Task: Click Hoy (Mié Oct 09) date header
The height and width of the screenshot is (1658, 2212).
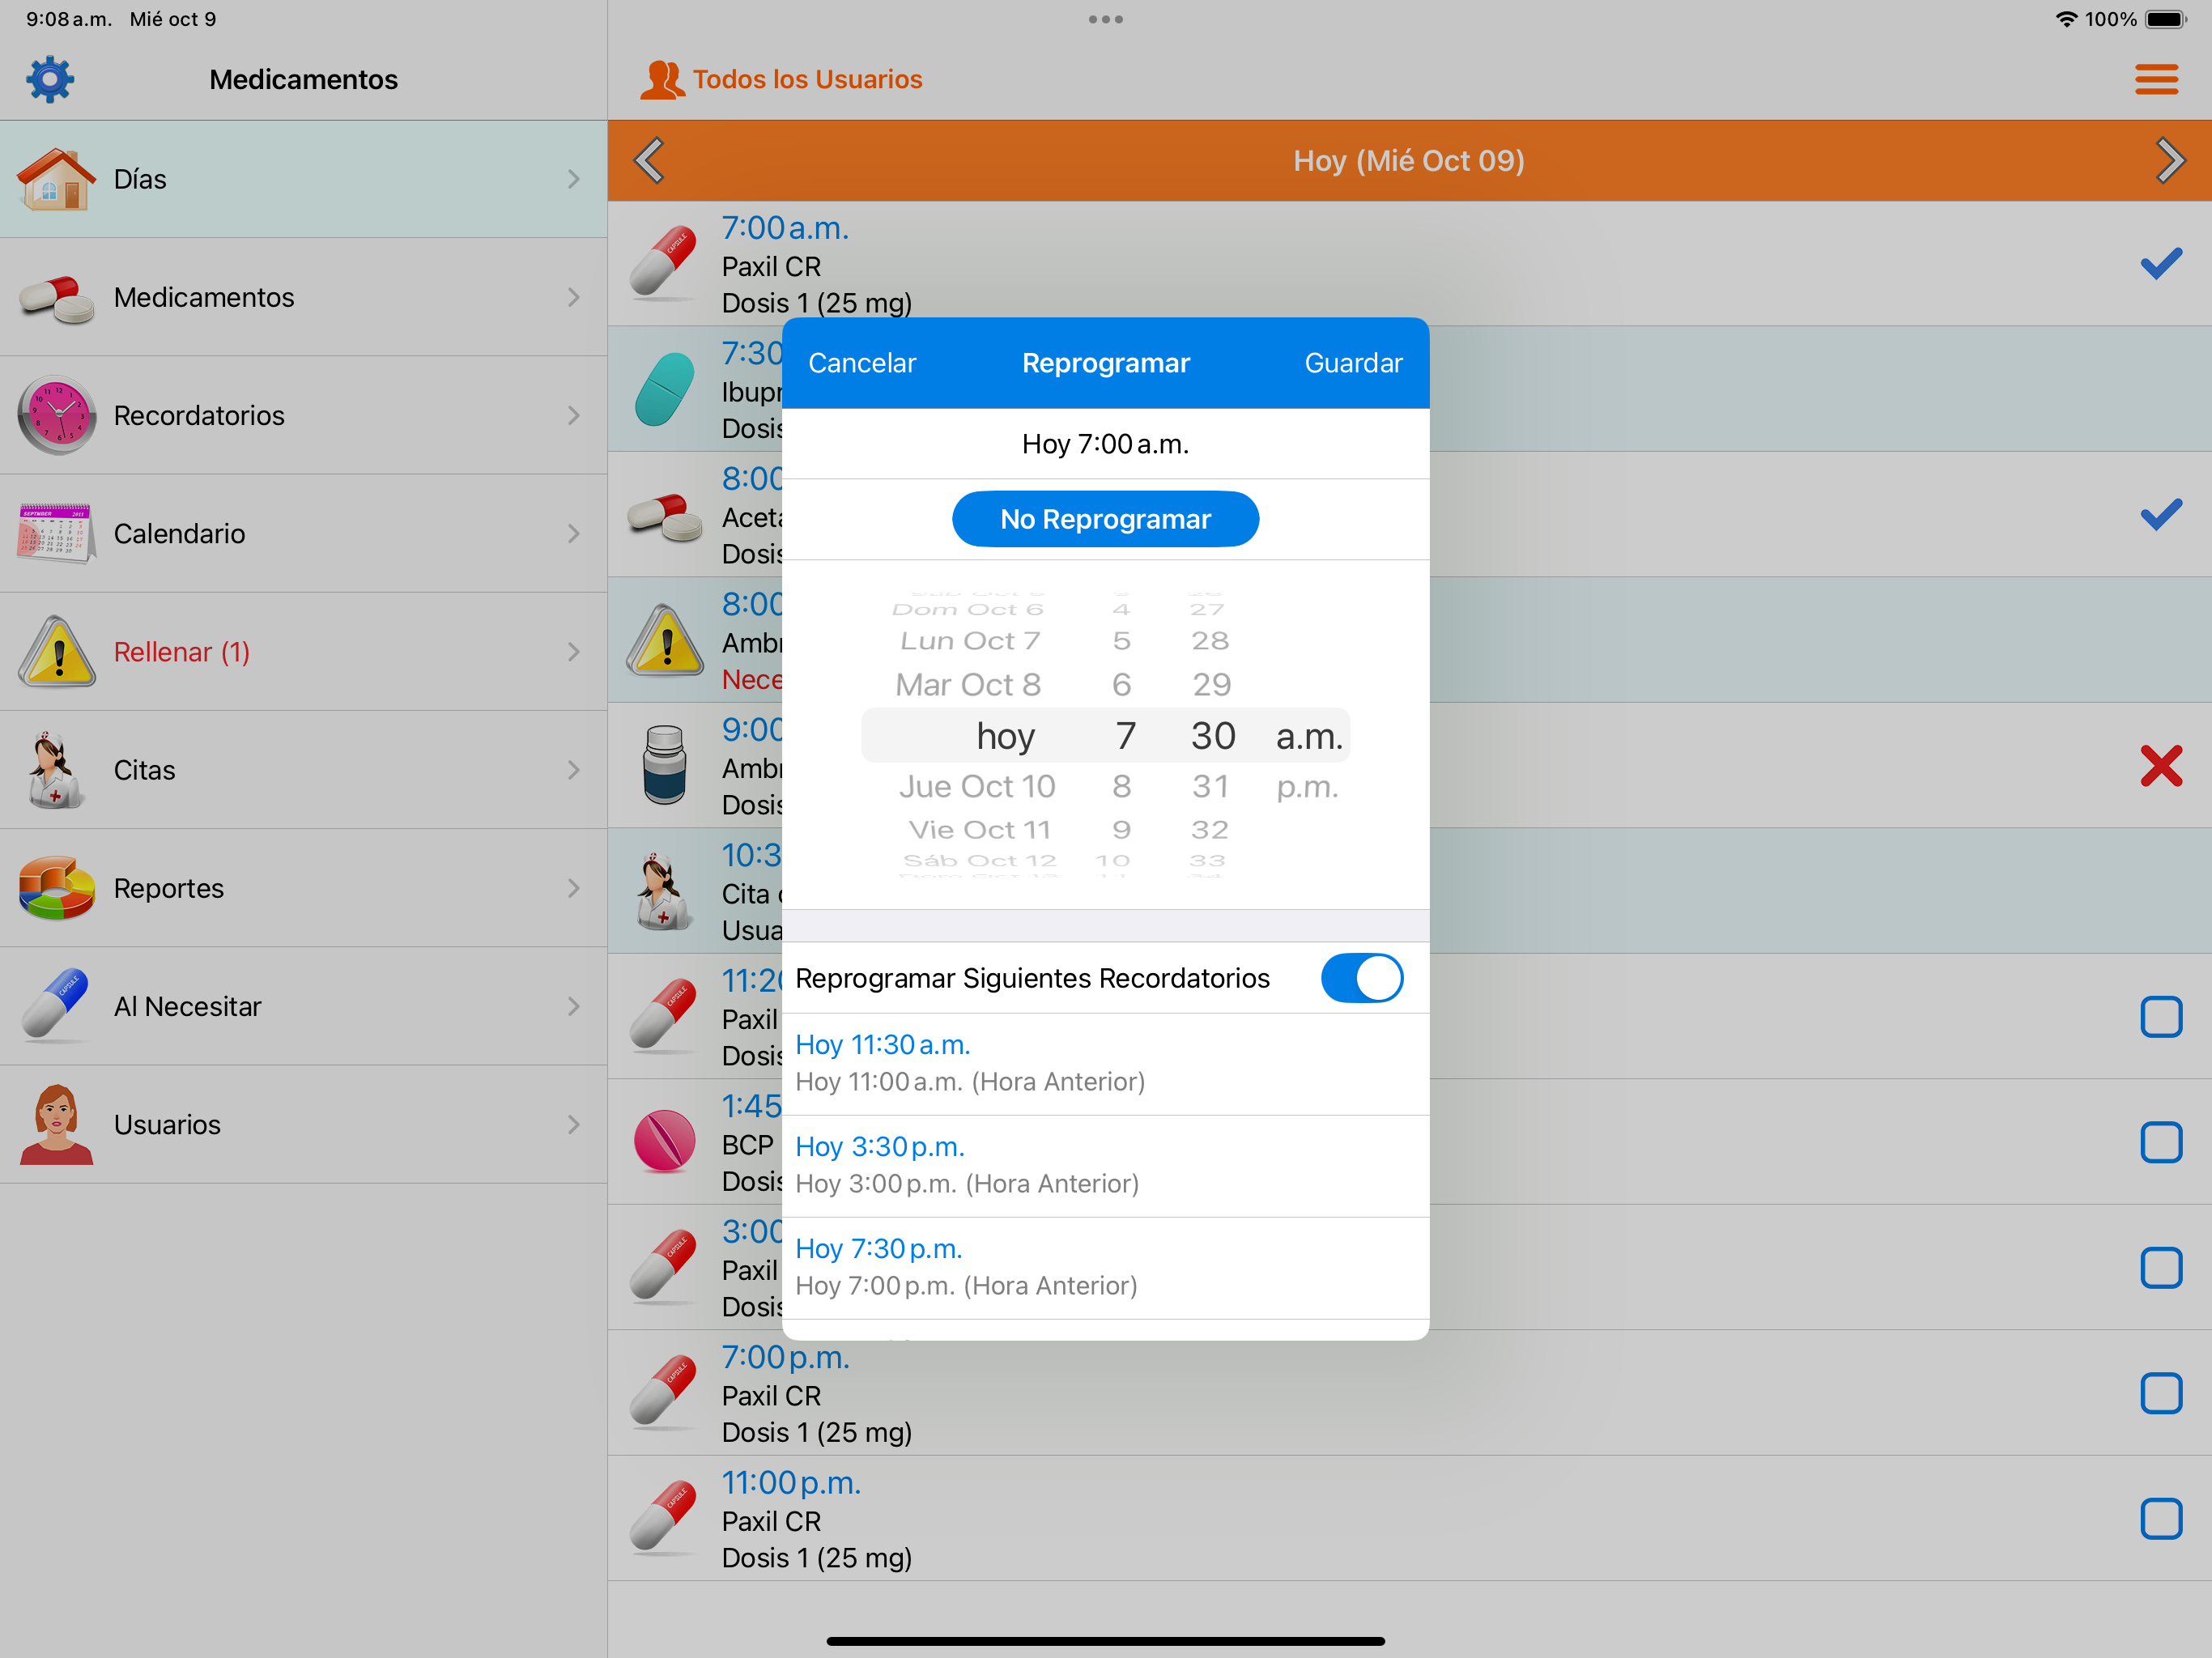Action: coord(1408,161)
